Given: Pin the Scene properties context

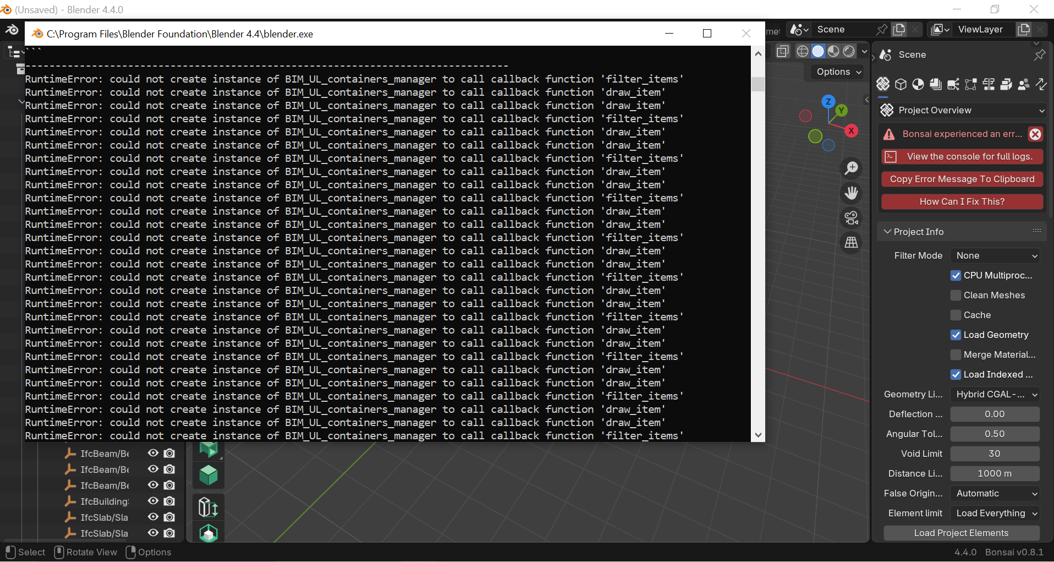Looking at the screenshot, I should 1039,54.
